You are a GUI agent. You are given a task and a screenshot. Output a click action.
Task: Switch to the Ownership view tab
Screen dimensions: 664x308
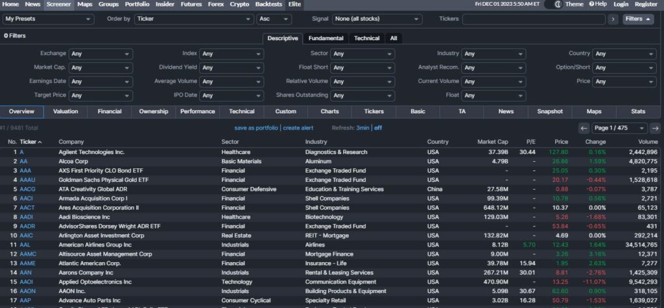click(154, 111)
